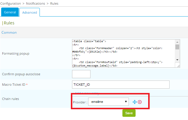Click the Common section header

coord(9,33)
